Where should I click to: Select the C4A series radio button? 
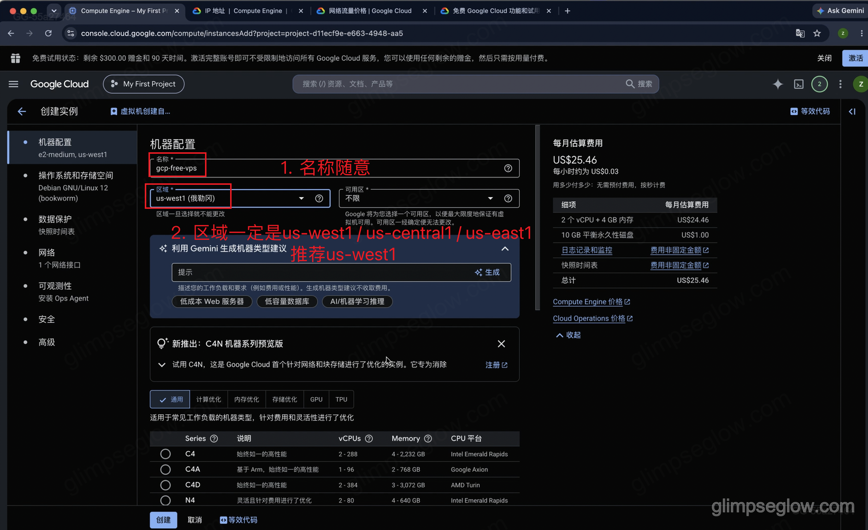click(165, 469)
